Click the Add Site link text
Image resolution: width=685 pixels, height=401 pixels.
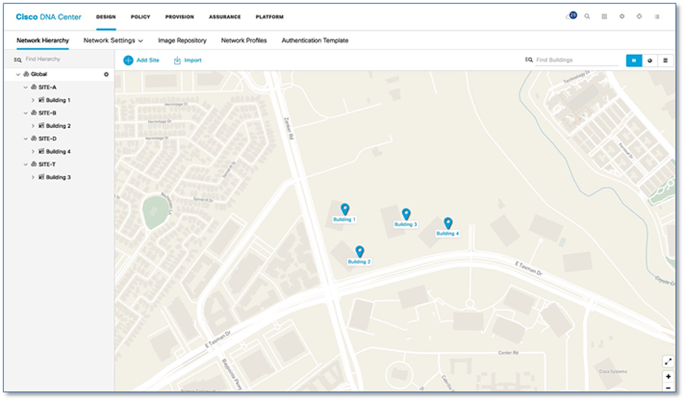coord(148,60)
